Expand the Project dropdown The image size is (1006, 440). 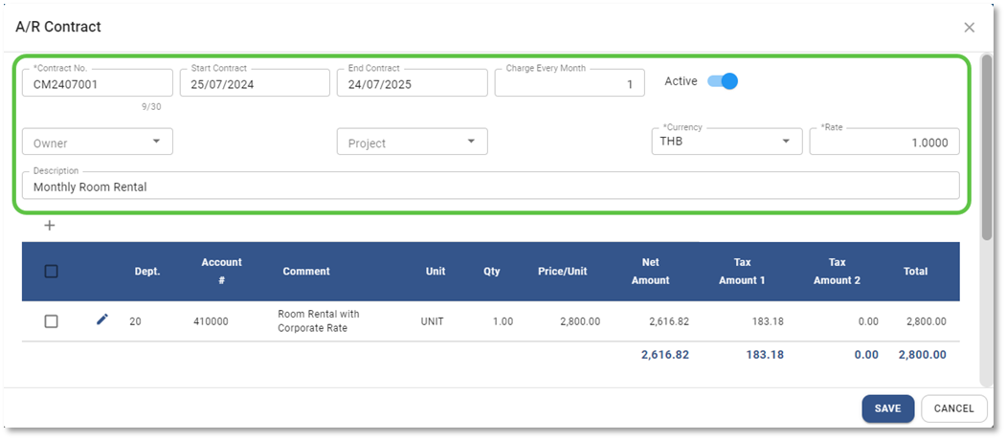(412, 143)
